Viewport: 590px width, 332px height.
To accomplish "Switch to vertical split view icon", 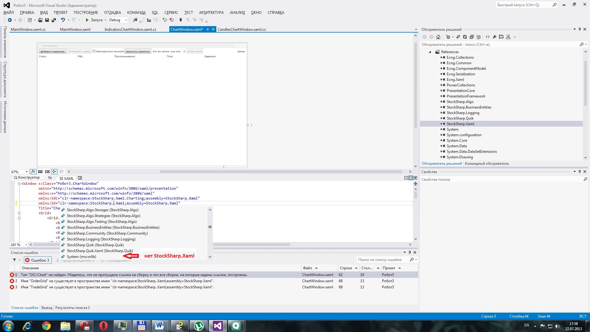I will coord(406,178).
